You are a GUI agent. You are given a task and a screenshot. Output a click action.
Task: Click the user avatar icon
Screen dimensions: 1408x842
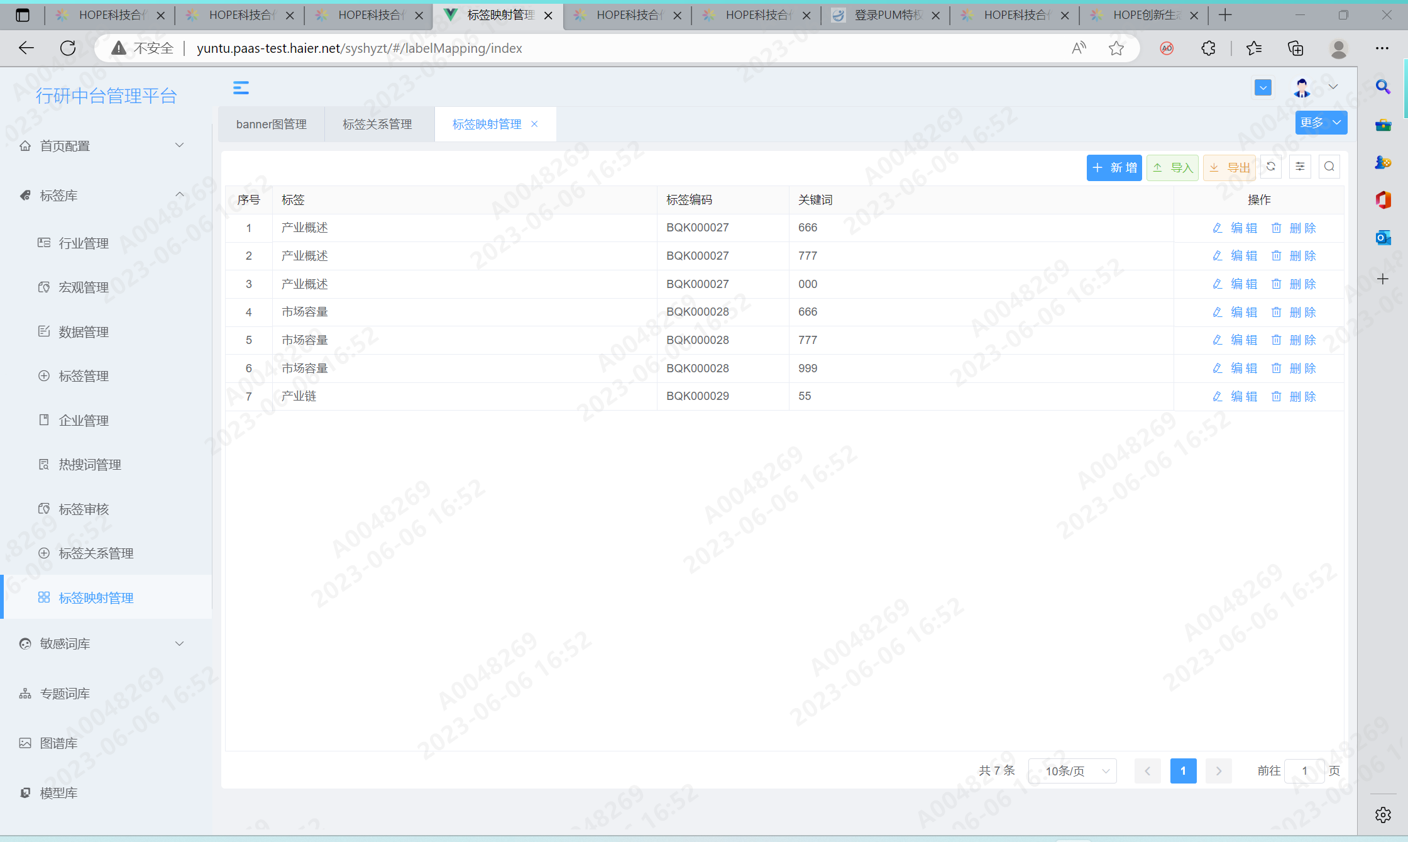pos(1302,87)
